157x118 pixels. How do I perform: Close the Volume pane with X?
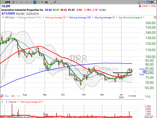[x=2, y=102]
